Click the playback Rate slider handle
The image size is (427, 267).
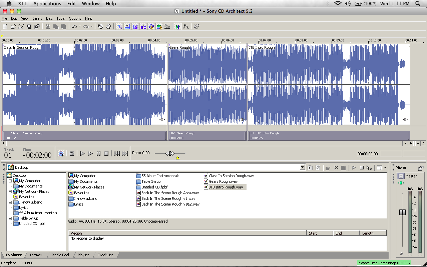170,153
